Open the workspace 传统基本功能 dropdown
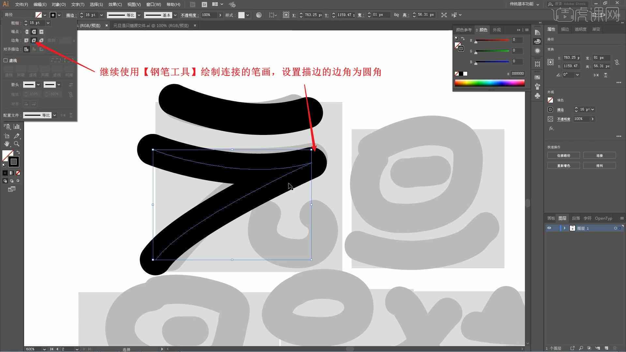This screenshot has height=352, width=626. 525,4
